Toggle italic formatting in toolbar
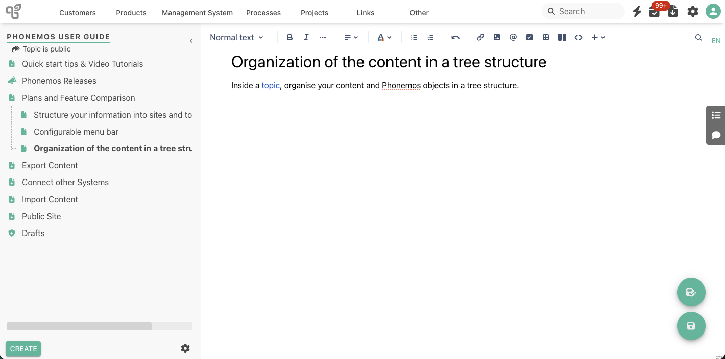 tap(306, 37)
